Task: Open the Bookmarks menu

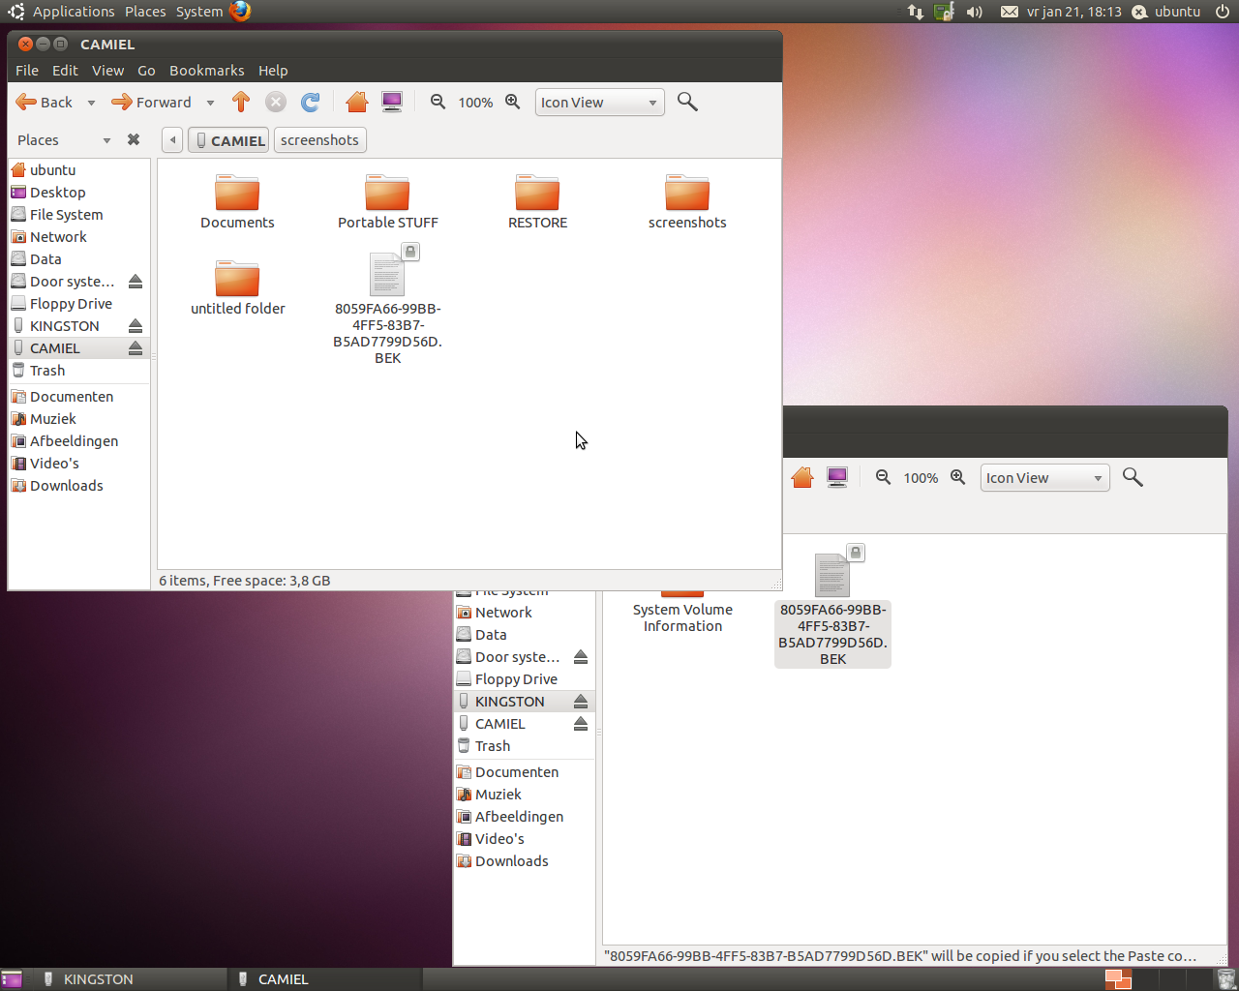Action: pyautogui.click(x=207, y=70)
